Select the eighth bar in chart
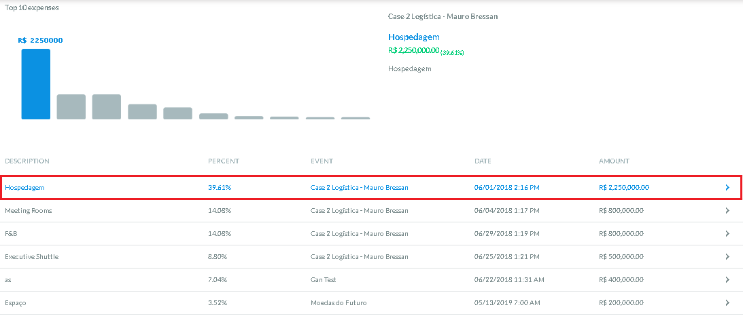Screen dimensions: 743x318 284,118
